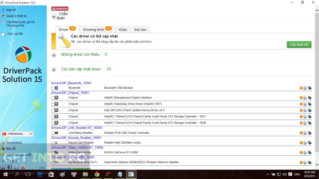Screen dimensions: 319x179
Task: Click globe icon for Intel 28F320C3 Flash Update row
Action: (x=310, y=110)
